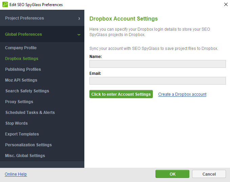Select Stop Words in sidebar
230x182 pixels.
coord(16,123)
